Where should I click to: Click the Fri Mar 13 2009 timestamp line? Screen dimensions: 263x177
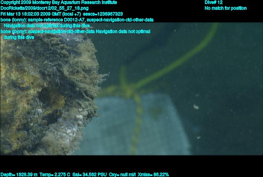(x=62, y=14)
